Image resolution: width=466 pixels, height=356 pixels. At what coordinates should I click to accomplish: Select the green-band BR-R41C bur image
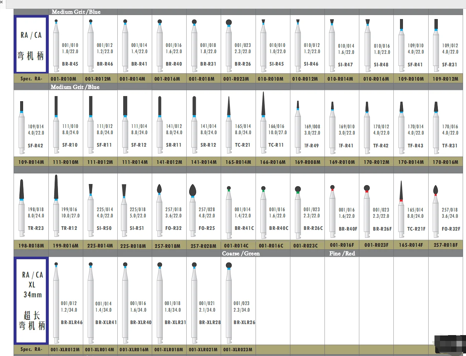(x=229, y=212)
